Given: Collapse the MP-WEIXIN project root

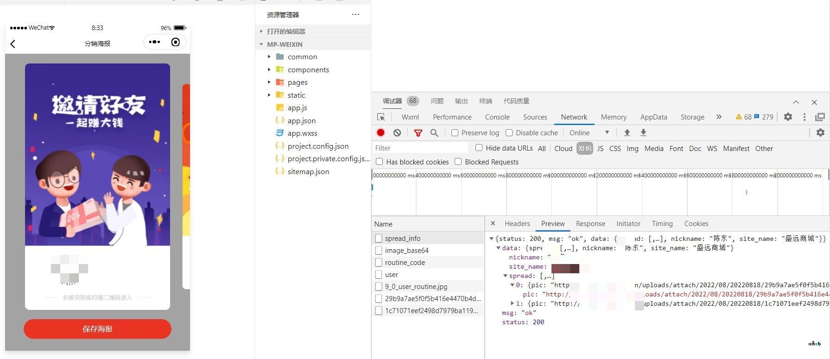Looking at the screenshot, I should 261,44.
